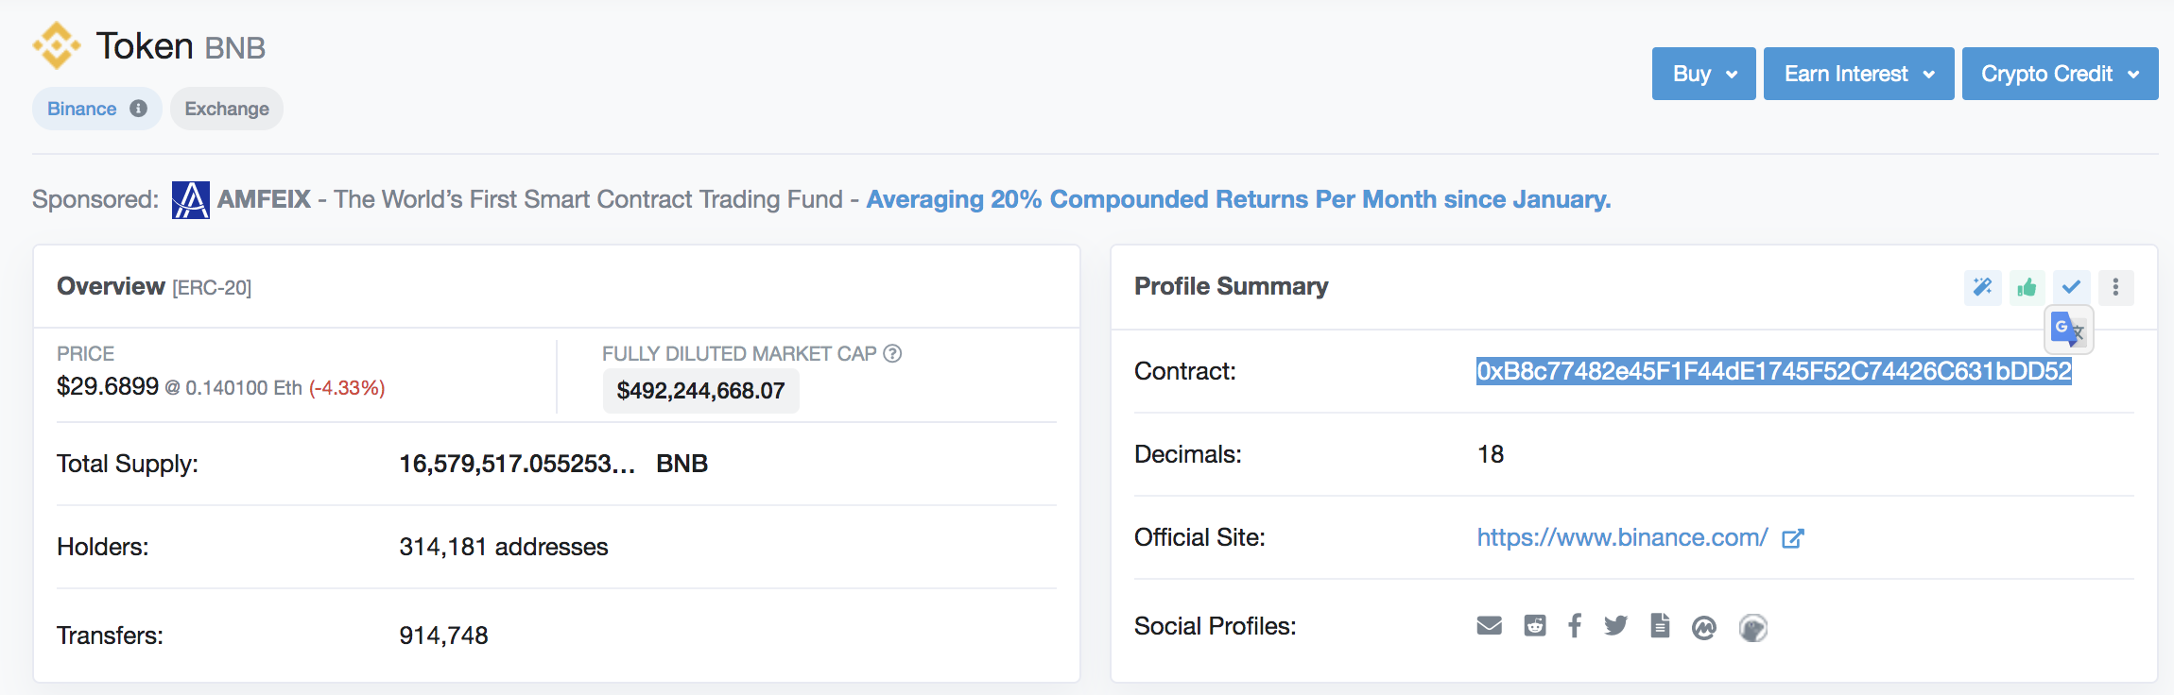Click the Profile Summary heading
Screen dimensions: 2174x695
[1231, 286]
